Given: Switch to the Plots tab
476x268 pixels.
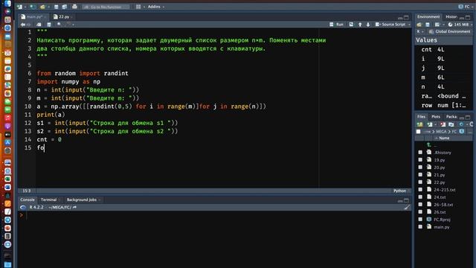Looking at the screenshot, I should [436, 117].
